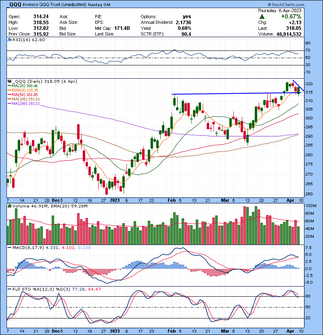Click the Mkt Cap value 171.4B
Viewport: 323px width, 335px height.
pyautogui.click(x=122, y=28)
